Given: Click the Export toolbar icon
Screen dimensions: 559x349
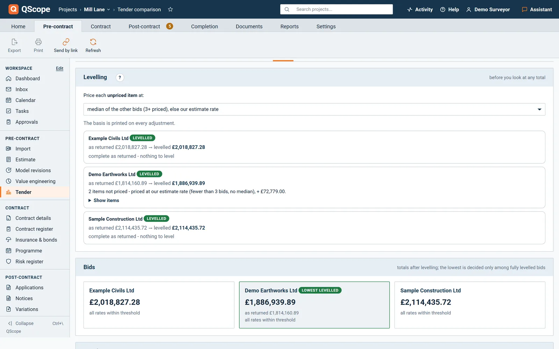Looking at the screenshot, I should pyautogui.click(x=14, y=46).
